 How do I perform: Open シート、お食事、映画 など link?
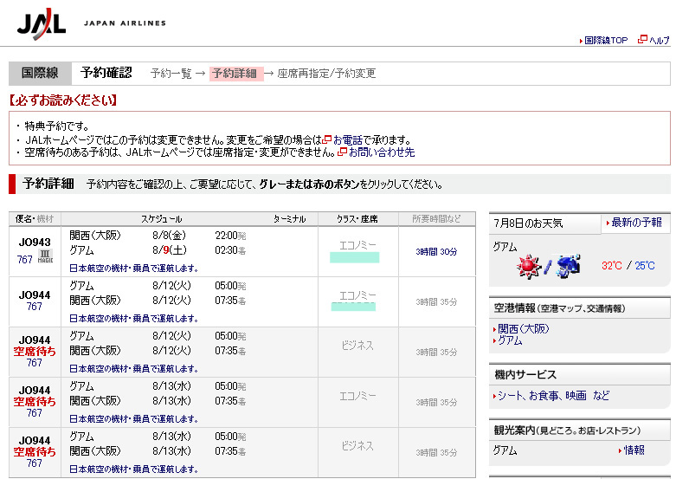click(x=554, y=396)
